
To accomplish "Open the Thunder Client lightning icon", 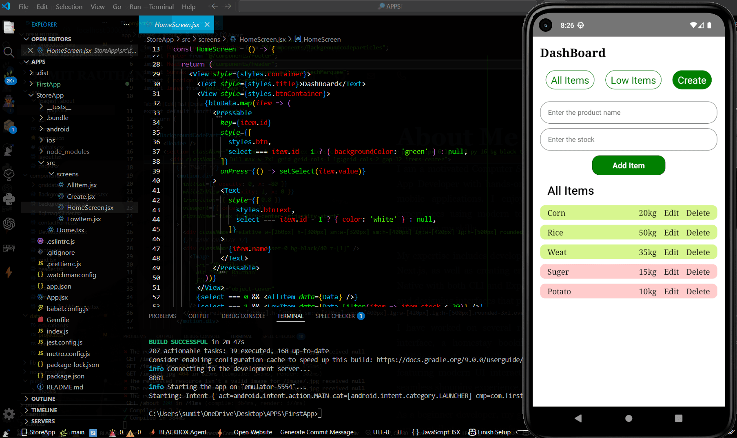I will click(x=9, y=273).
